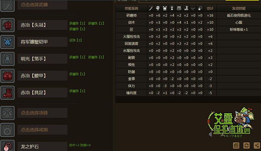Click the 剑术 skill row name
This screenshot has height=151, width=261.
tap(131, 22)
